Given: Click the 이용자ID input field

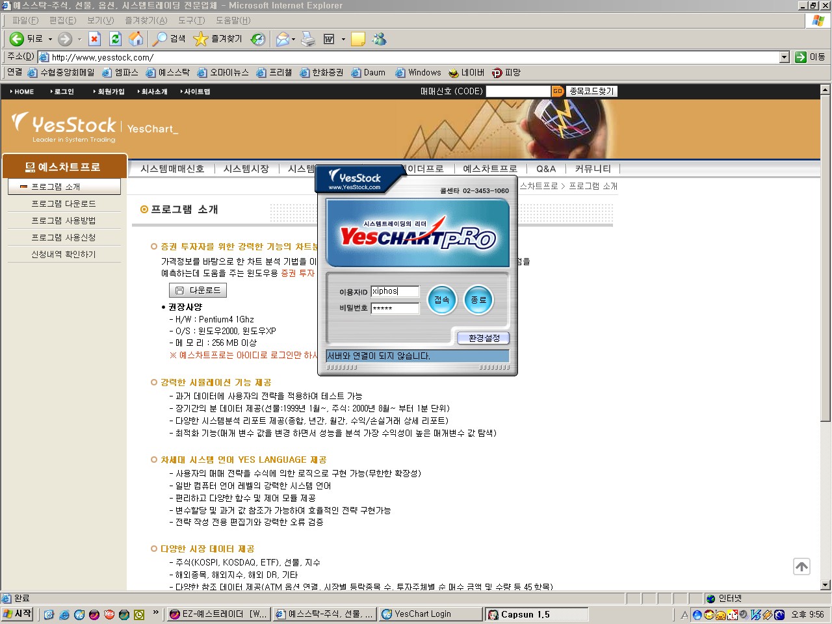Looking at the screenshot, I should [x=395, y=291].
